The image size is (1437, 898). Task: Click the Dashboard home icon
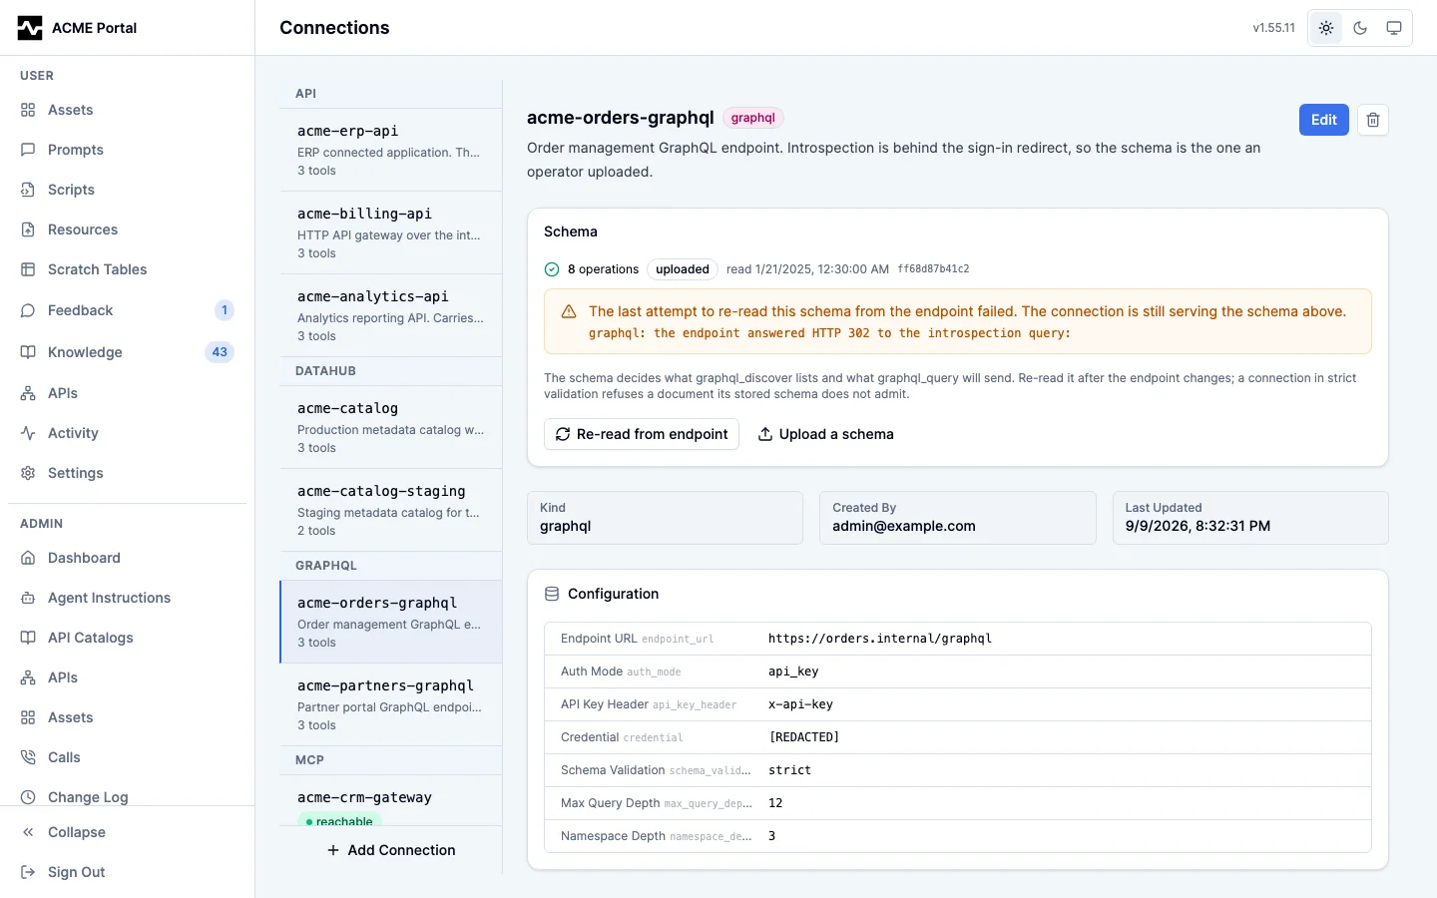tap(28, 558)
